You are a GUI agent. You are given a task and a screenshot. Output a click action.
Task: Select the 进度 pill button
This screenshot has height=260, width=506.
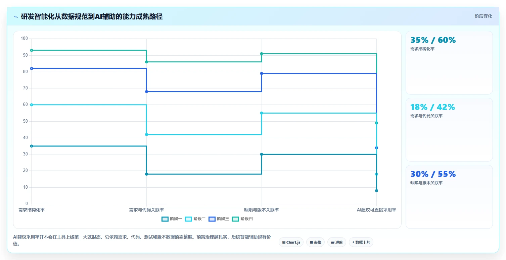pyautogui.click(x=337, y=242)
